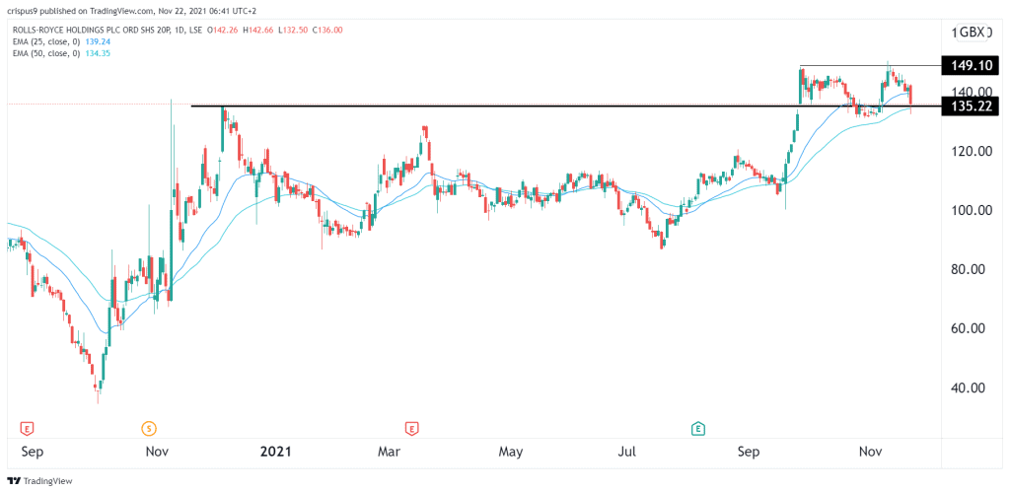1010x493 pixels.
Task: Select the 135.22 price label
Action: point(971,106)
